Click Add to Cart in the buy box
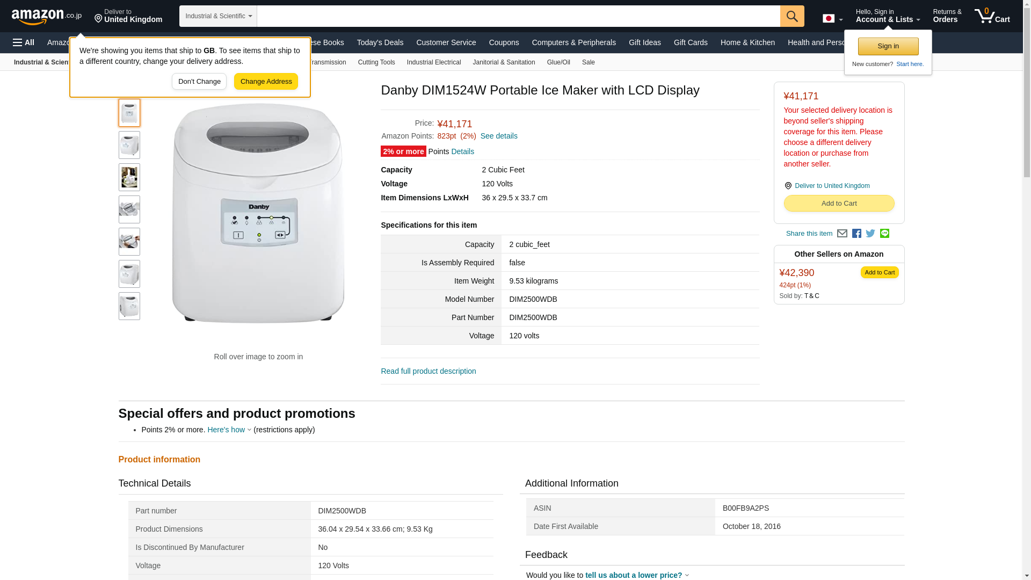The image size is (1031, 580). tap(839, 204)
